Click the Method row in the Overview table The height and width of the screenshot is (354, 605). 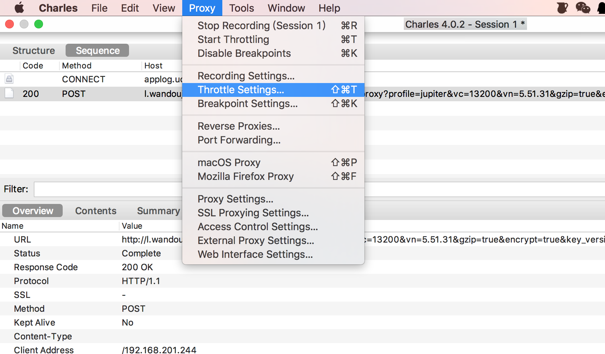[x=302, y=308]
